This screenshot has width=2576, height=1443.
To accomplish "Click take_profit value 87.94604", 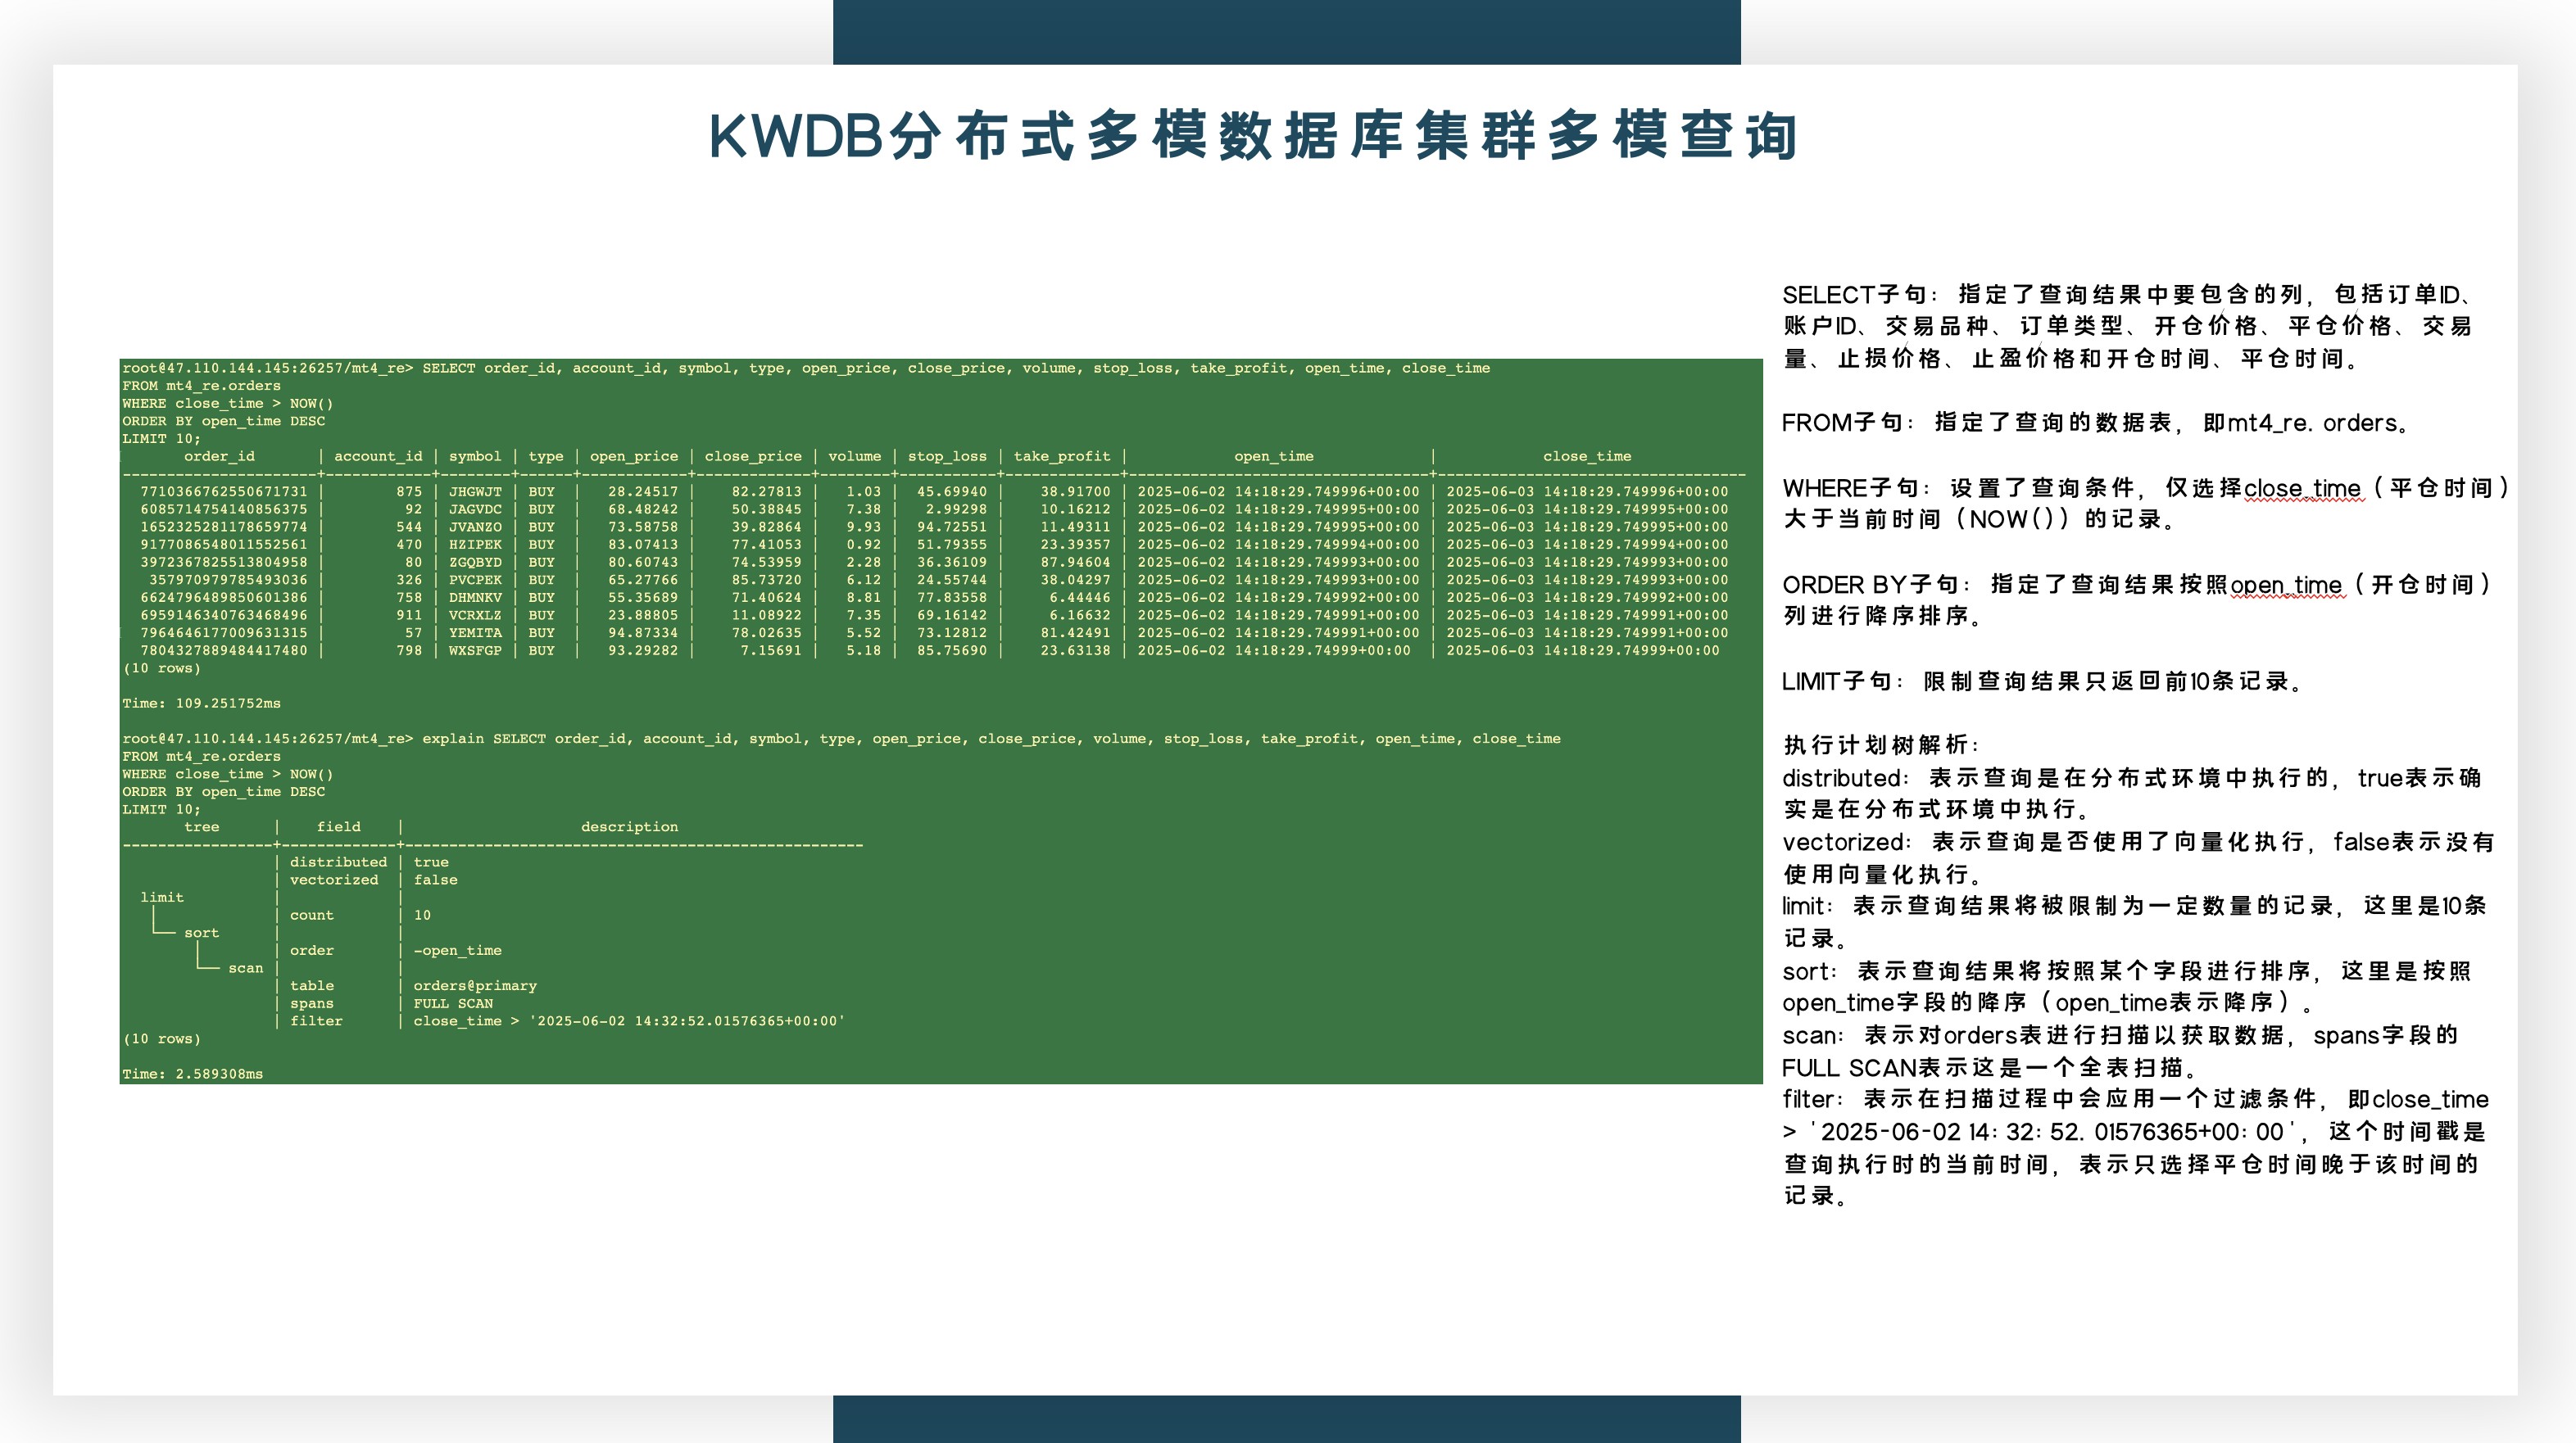I will (1075, 563).
